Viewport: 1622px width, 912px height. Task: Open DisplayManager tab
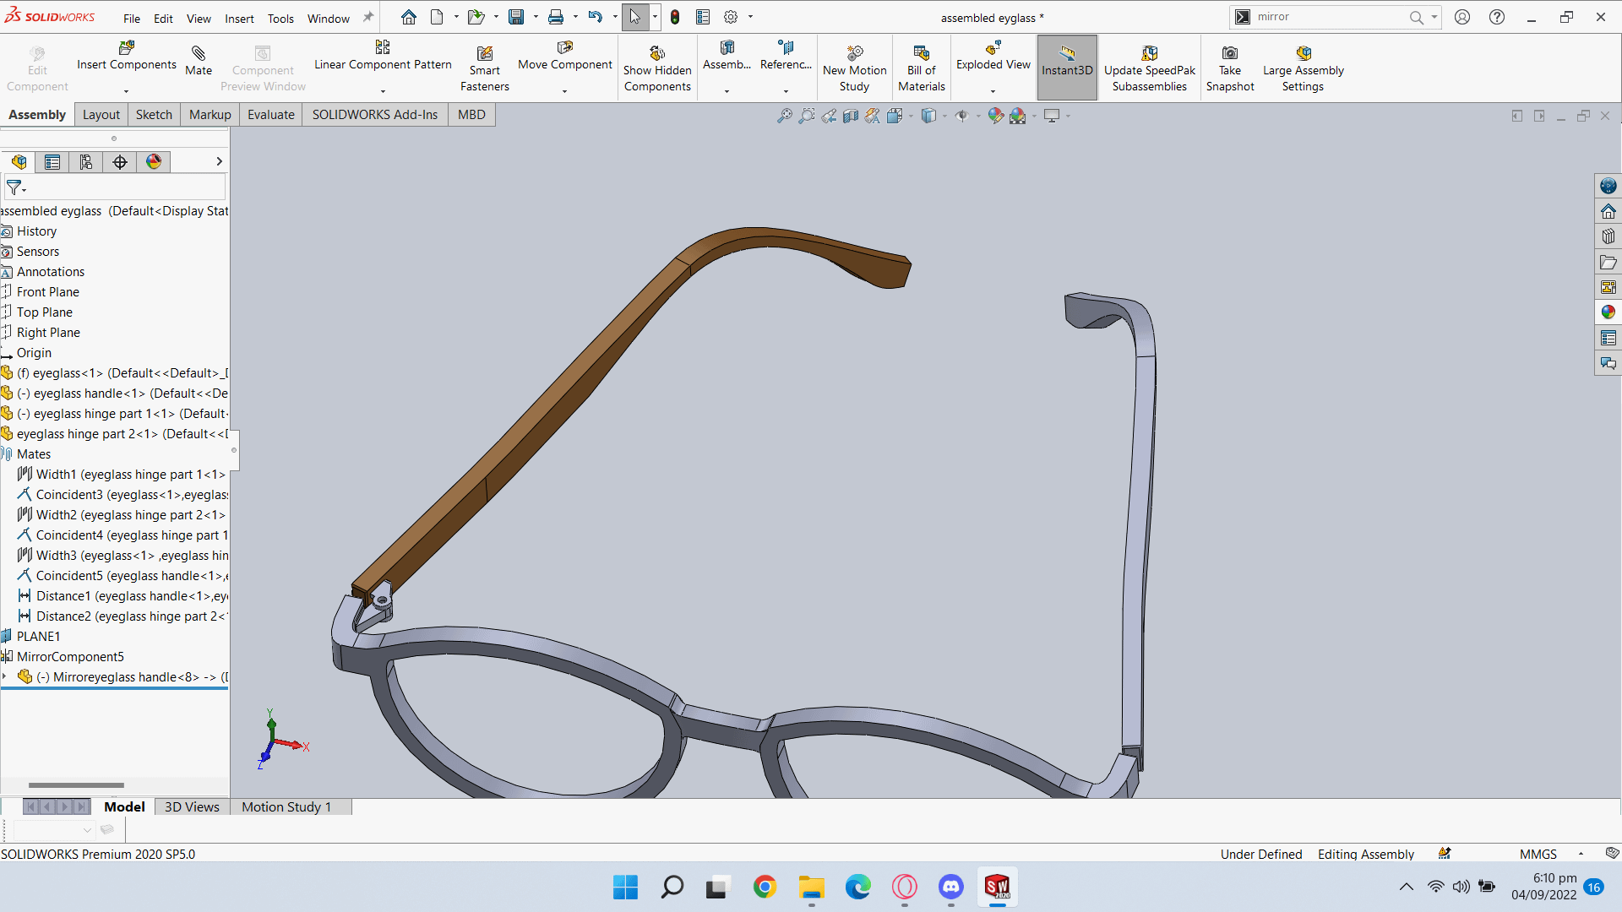(x=154, y=162)
